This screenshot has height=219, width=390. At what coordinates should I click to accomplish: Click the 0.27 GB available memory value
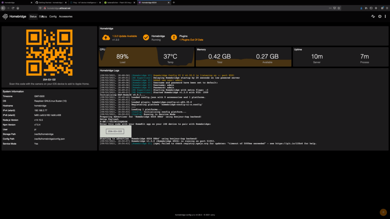tap(267, 57)
